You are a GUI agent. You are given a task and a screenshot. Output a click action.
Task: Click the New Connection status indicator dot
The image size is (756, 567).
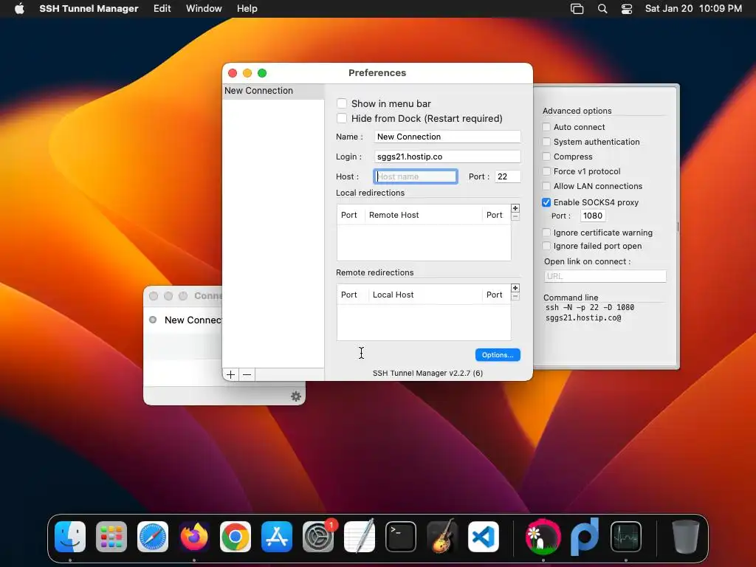click(153, 320)
